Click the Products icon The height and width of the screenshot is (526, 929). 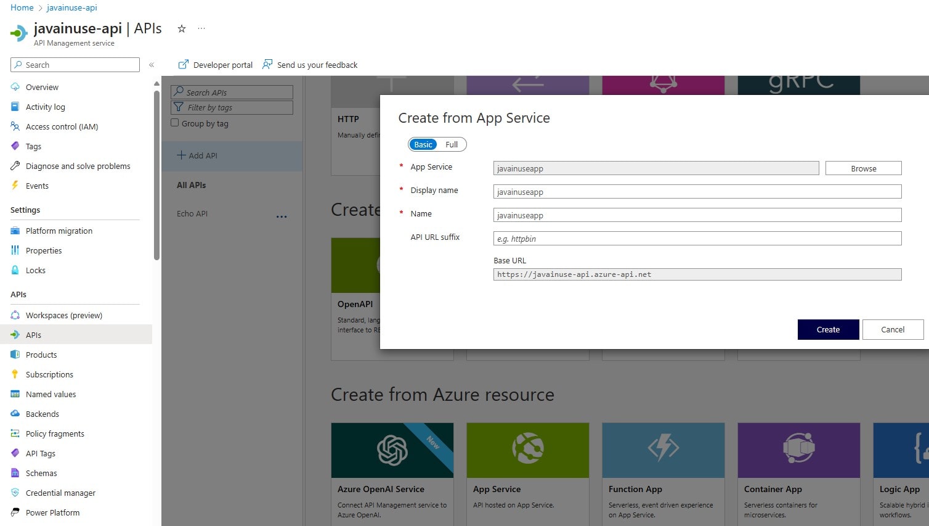[x=15, y=355]
